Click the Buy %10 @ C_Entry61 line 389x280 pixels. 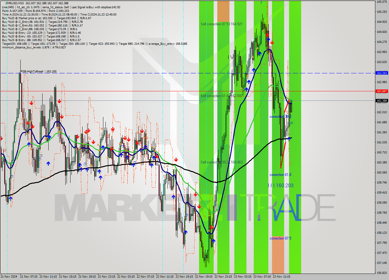[x=42, y=25]
